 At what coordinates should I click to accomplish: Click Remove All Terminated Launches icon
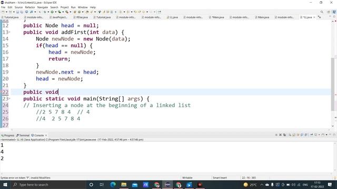[284, 135]
